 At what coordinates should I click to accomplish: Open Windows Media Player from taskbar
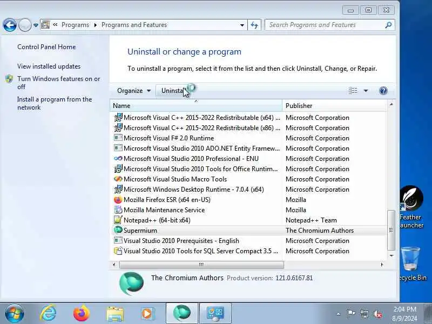point(147,314)
